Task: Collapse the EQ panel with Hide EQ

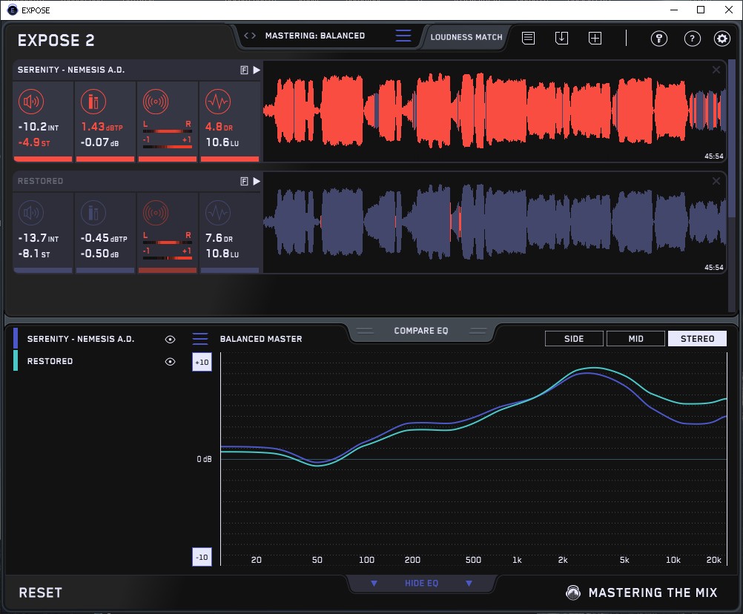Action: 421,584
